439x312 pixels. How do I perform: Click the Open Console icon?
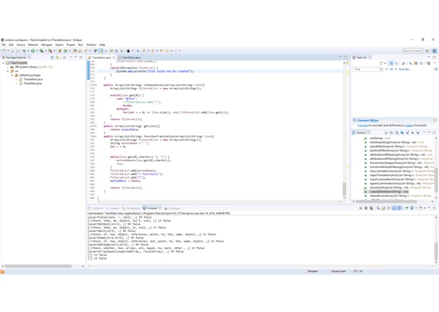[x=421, y=208]
